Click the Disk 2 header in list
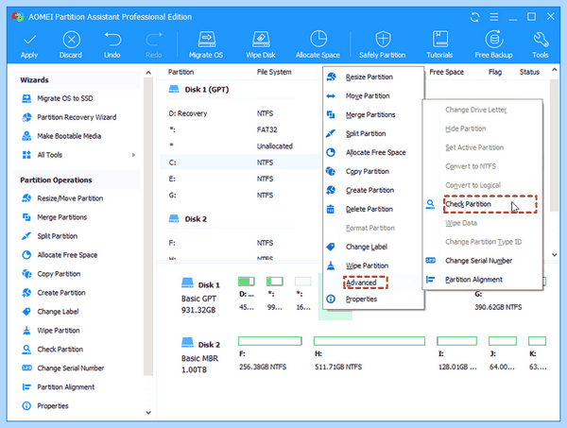This screenshot has height=428, width=567. click(188, 218)
